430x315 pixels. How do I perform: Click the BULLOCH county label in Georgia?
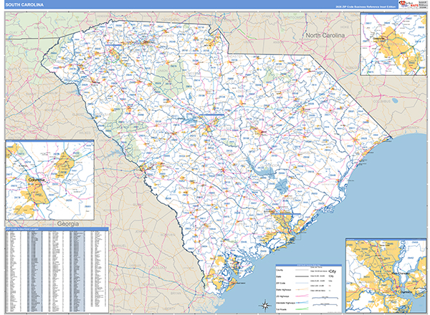pyautogui.click(x=159, y=267)
